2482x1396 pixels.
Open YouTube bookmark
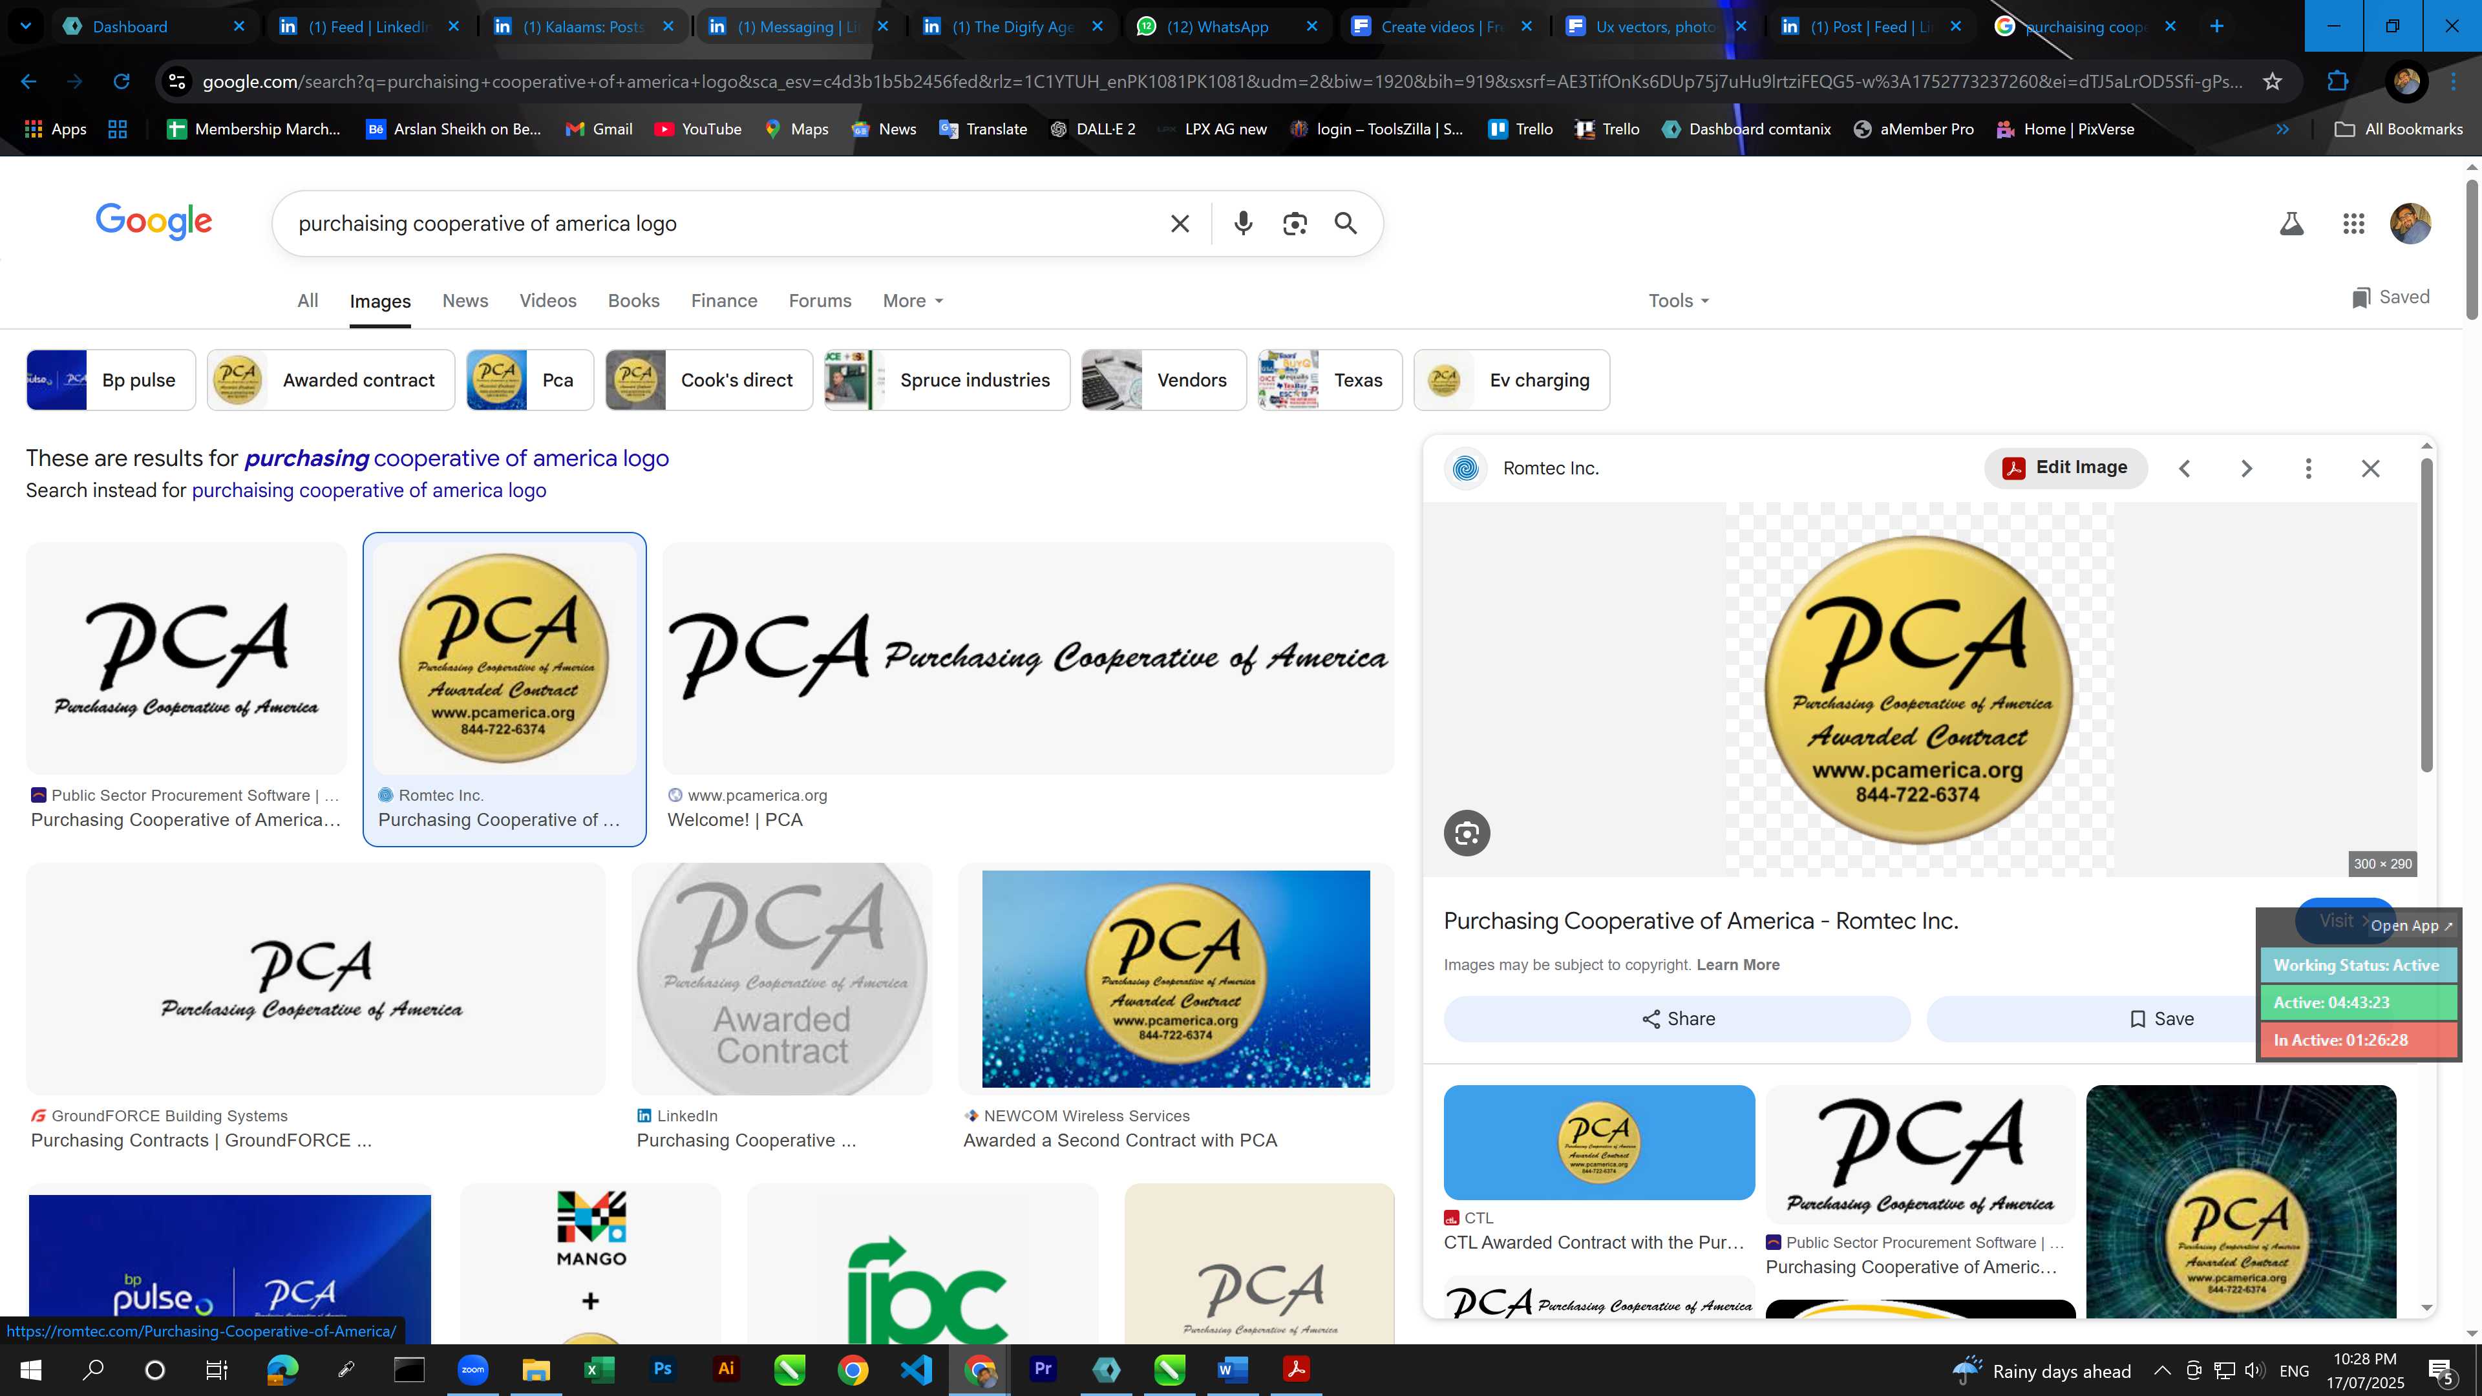[697, 129]
